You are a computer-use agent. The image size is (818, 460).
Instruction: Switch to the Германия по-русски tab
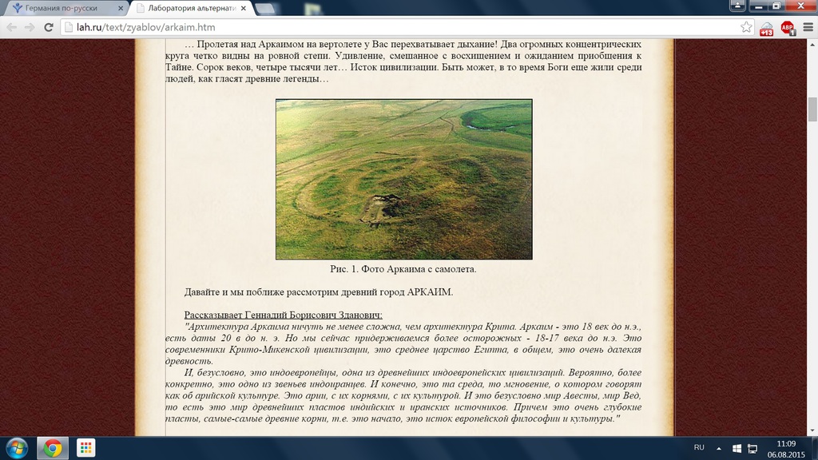point(64,8)
